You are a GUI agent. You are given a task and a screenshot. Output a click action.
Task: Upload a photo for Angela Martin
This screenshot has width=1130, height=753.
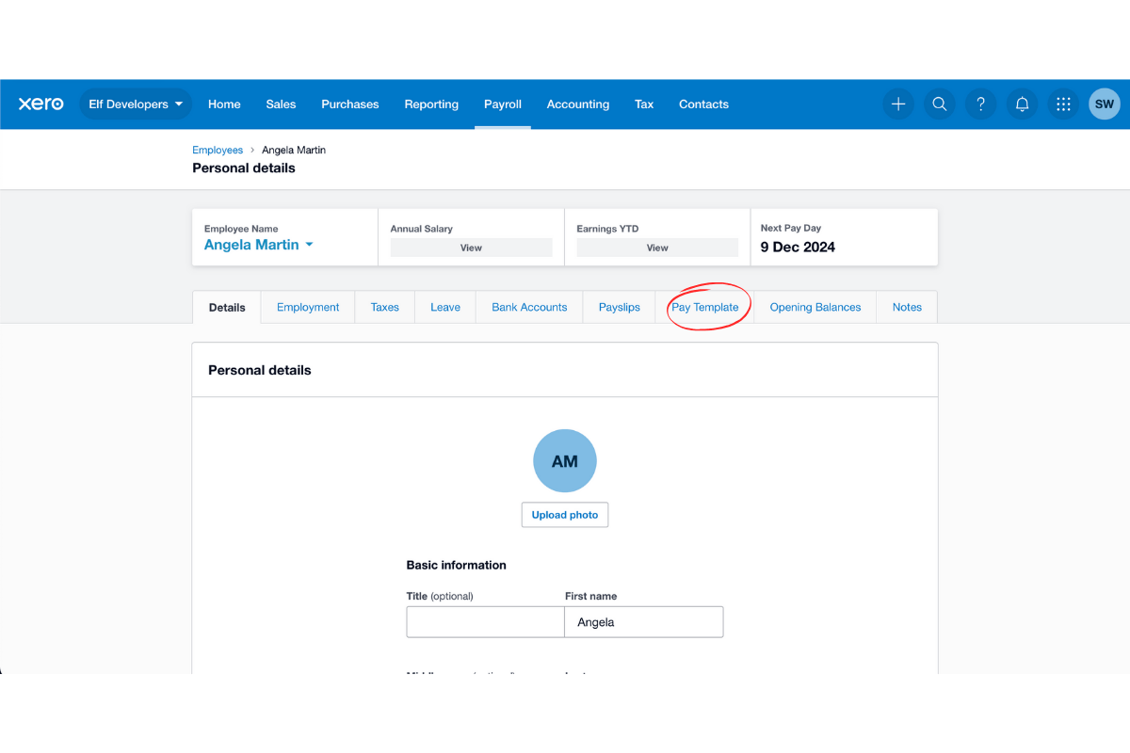[564, 514]
